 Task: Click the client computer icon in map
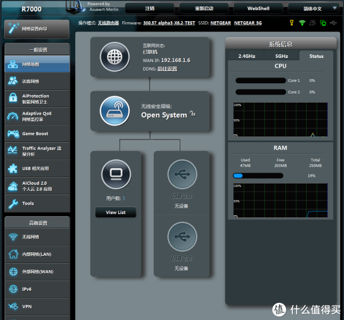click(x=116, y=174)
